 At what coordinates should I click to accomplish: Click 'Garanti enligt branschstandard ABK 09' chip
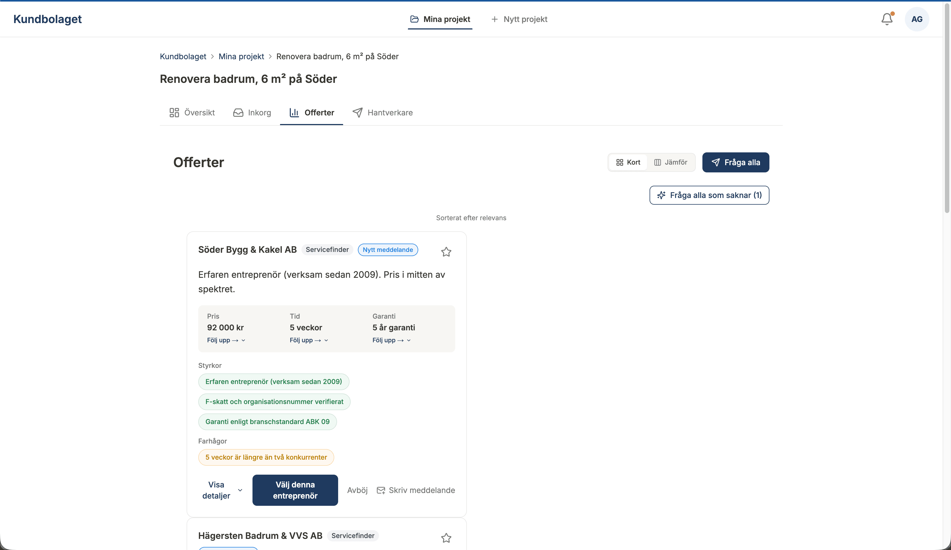267,422
